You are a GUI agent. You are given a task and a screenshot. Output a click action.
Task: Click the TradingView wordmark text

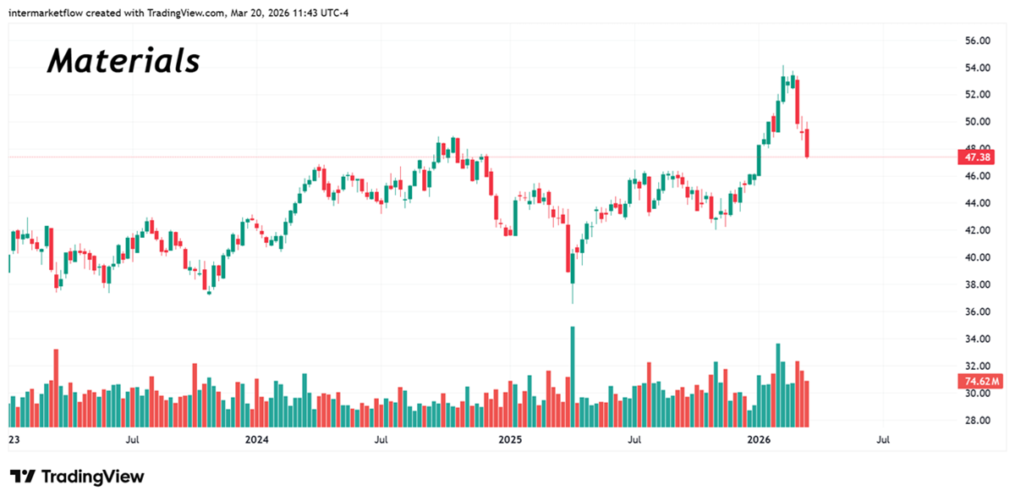point(92,477)
